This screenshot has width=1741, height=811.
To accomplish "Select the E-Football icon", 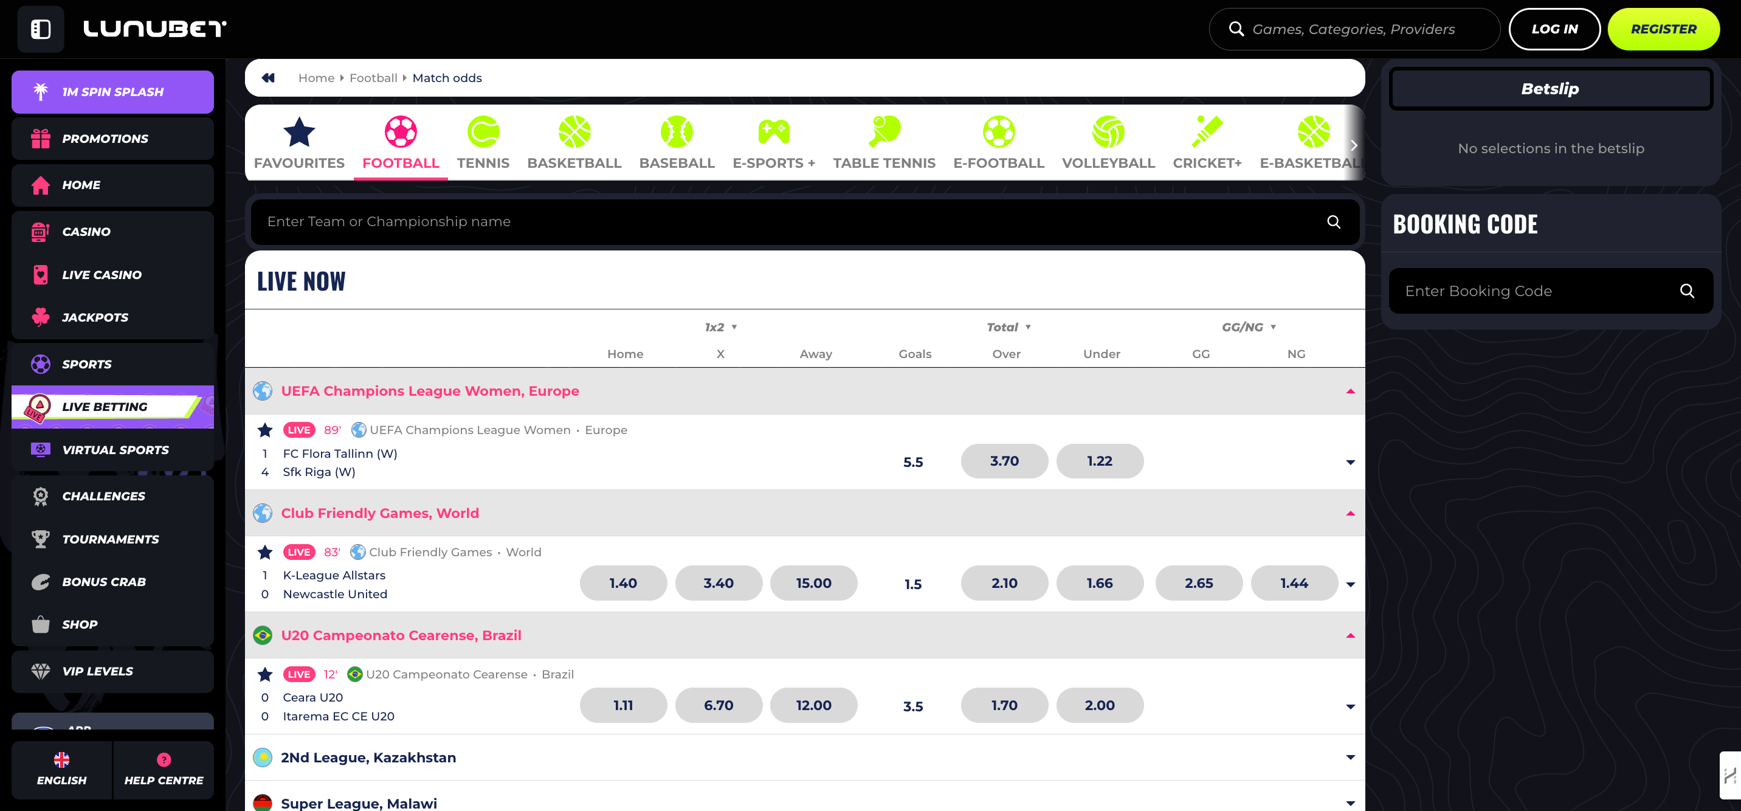I will (999, 132).
